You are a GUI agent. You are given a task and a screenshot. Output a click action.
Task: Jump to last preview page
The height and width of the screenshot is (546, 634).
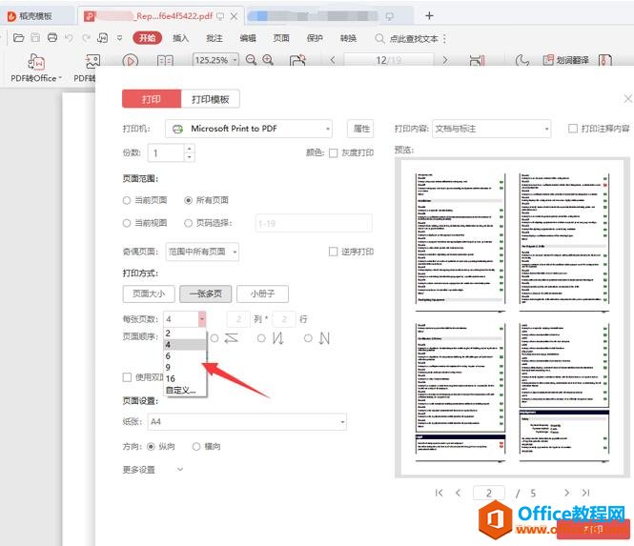[x=585, y=493]
